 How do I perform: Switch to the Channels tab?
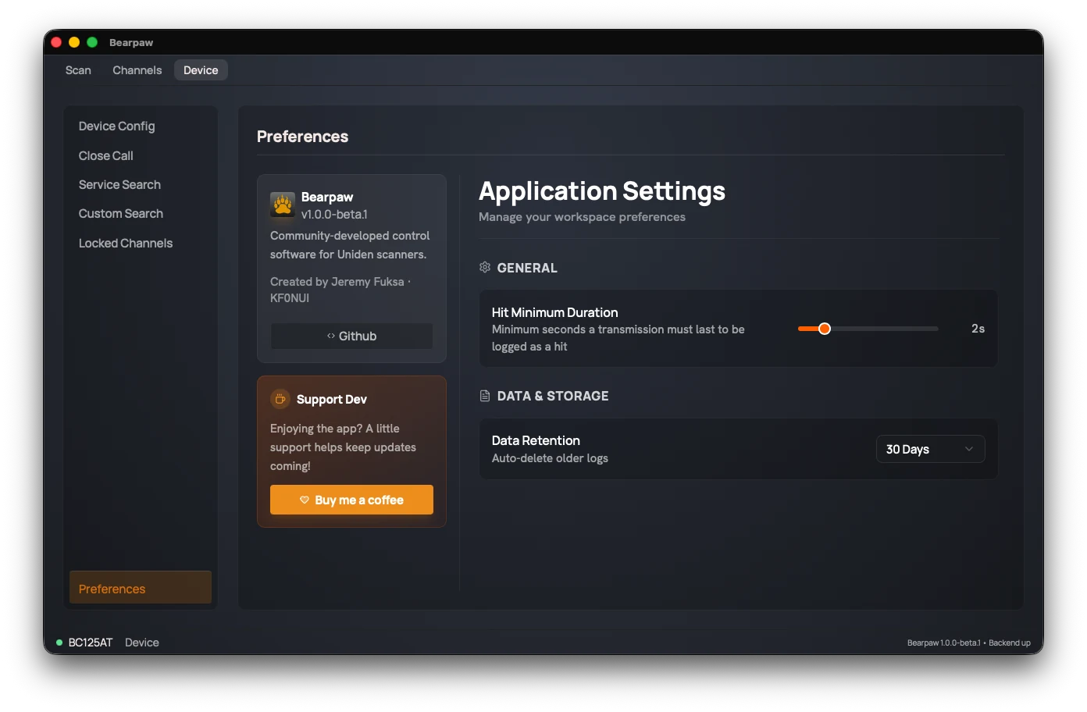137,70
